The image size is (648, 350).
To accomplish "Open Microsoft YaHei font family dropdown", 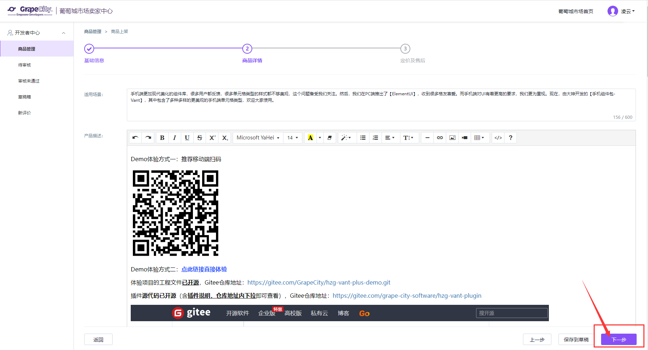I will 258,138.
